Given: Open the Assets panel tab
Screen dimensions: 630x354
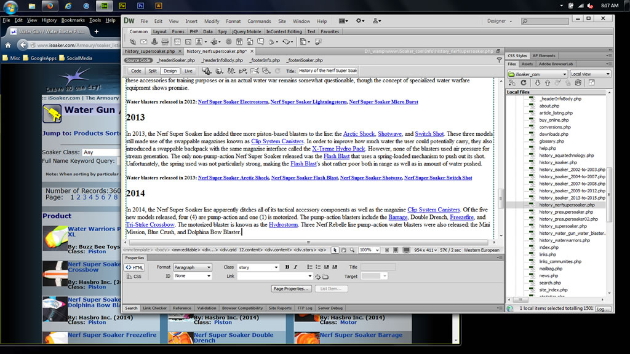Looking at the screenshot, I should click(527, 64).
